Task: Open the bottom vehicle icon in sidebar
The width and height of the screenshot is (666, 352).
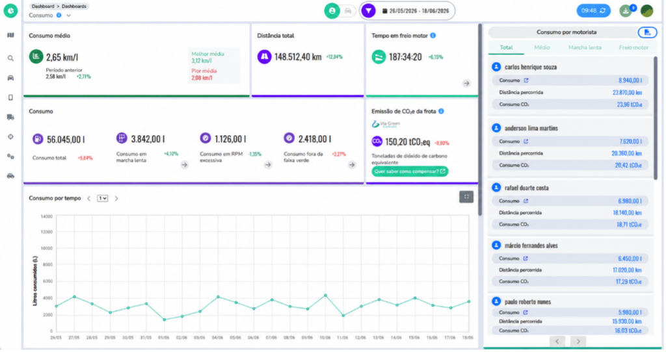Action: click(10, 176)
